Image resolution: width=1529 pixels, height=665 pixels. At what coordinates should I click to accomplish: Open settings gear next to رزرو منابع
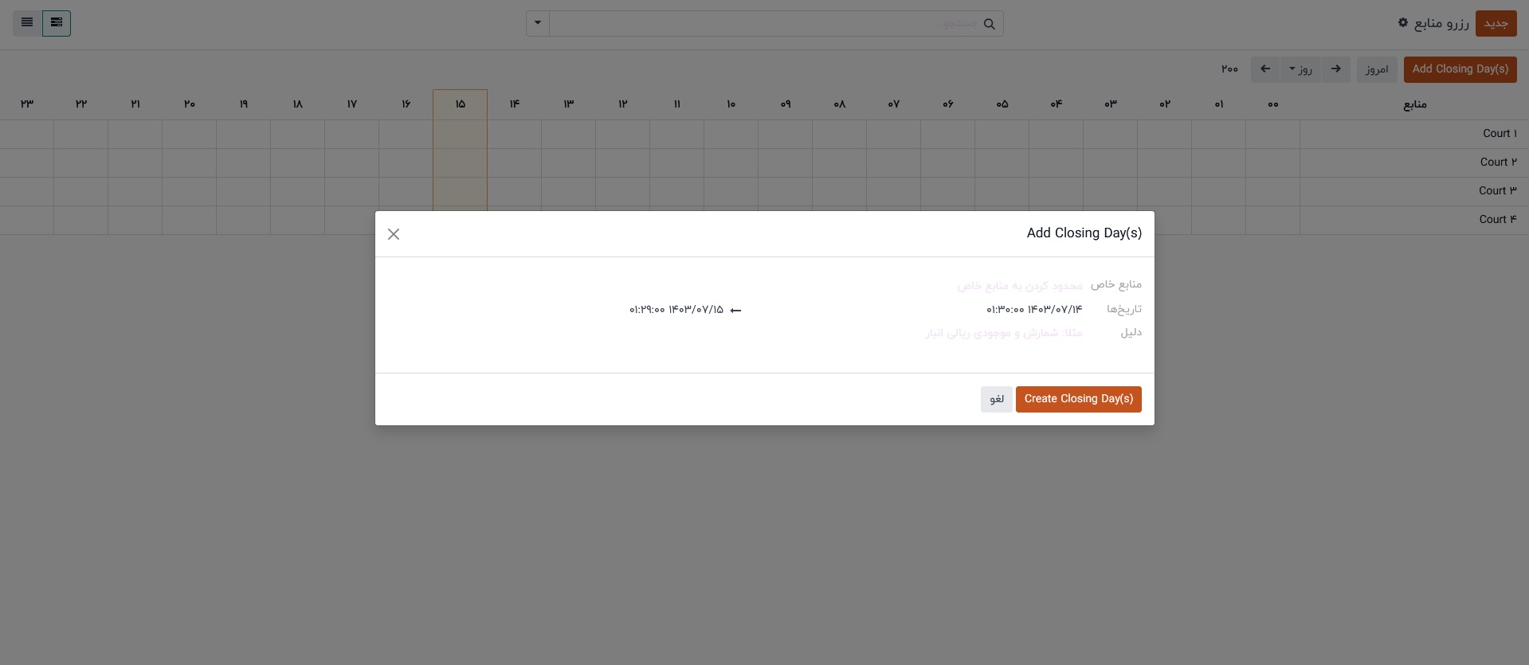tap(1403, 22)
